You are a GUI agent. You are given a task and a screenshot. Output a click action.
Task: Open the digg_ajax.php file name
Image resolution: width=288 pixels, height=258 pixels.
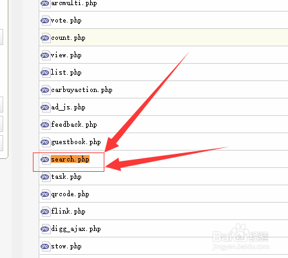point(76,229)
